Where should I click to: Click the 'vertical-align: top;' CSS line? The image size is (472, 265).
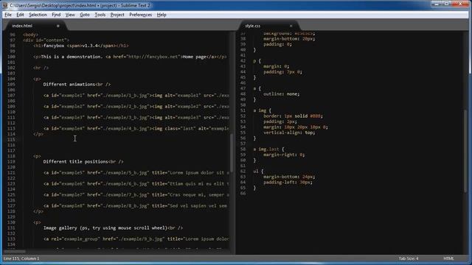point(289,132)
